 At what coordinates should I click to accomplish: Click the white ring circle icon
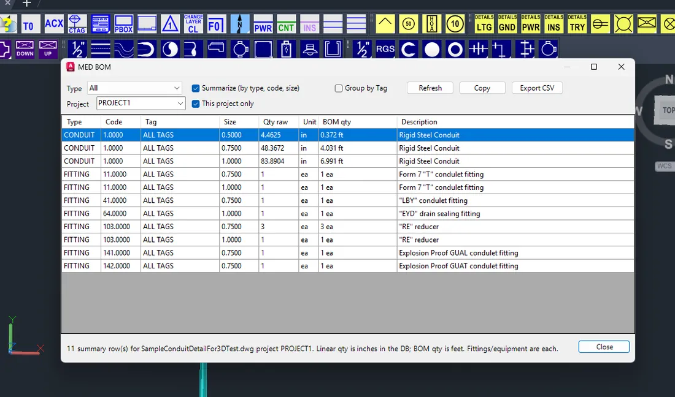pyautogui.click(x=455, y=49)
